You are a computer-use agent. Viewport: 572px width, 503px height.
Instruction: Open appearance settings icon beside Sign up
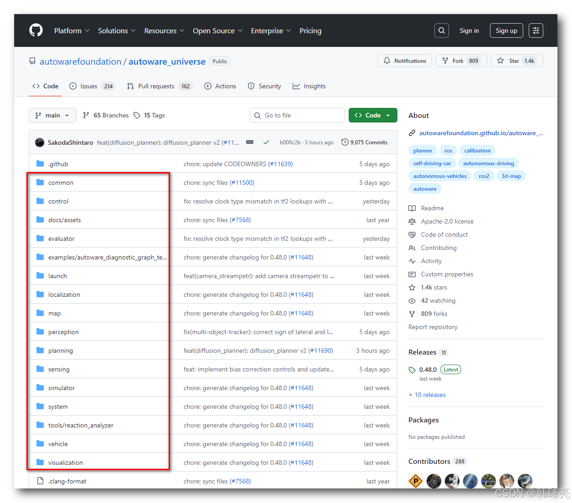pos(536,30)
